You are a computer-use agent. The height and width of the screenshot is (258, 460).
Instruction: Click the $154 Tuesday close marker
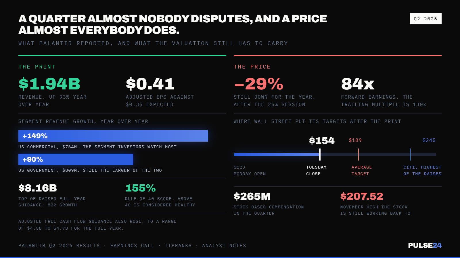click(320, 155)
